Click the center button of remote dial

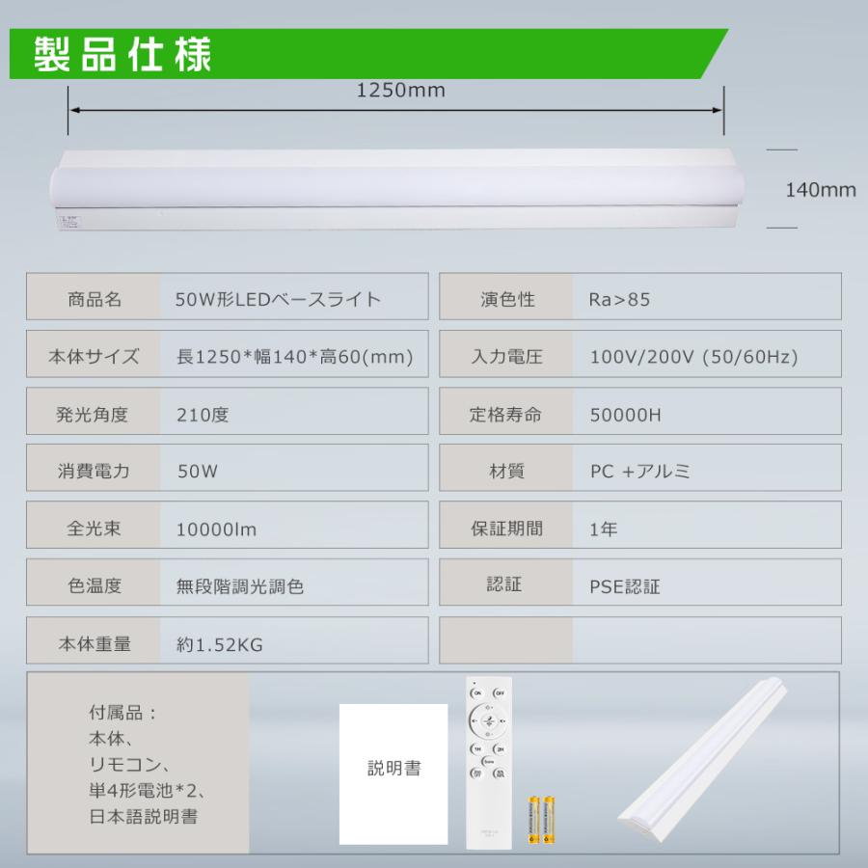(489, 721)
